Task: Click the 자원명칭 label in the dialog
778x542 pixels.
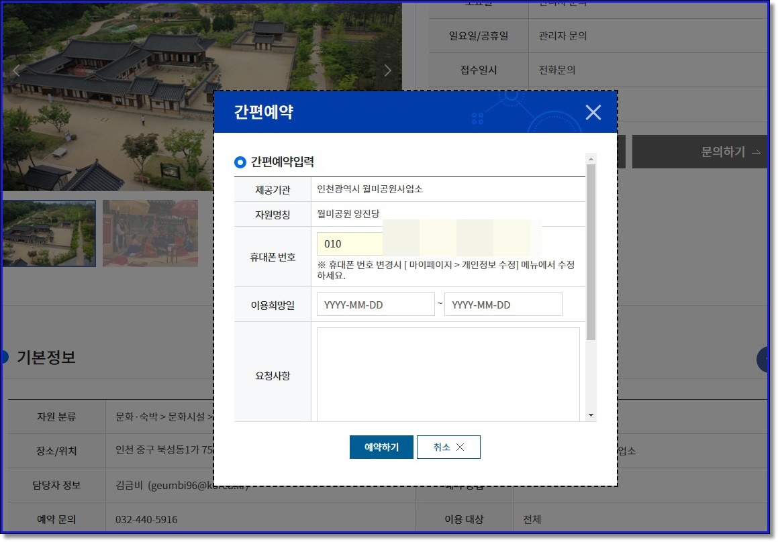Action: pos(273,215)
